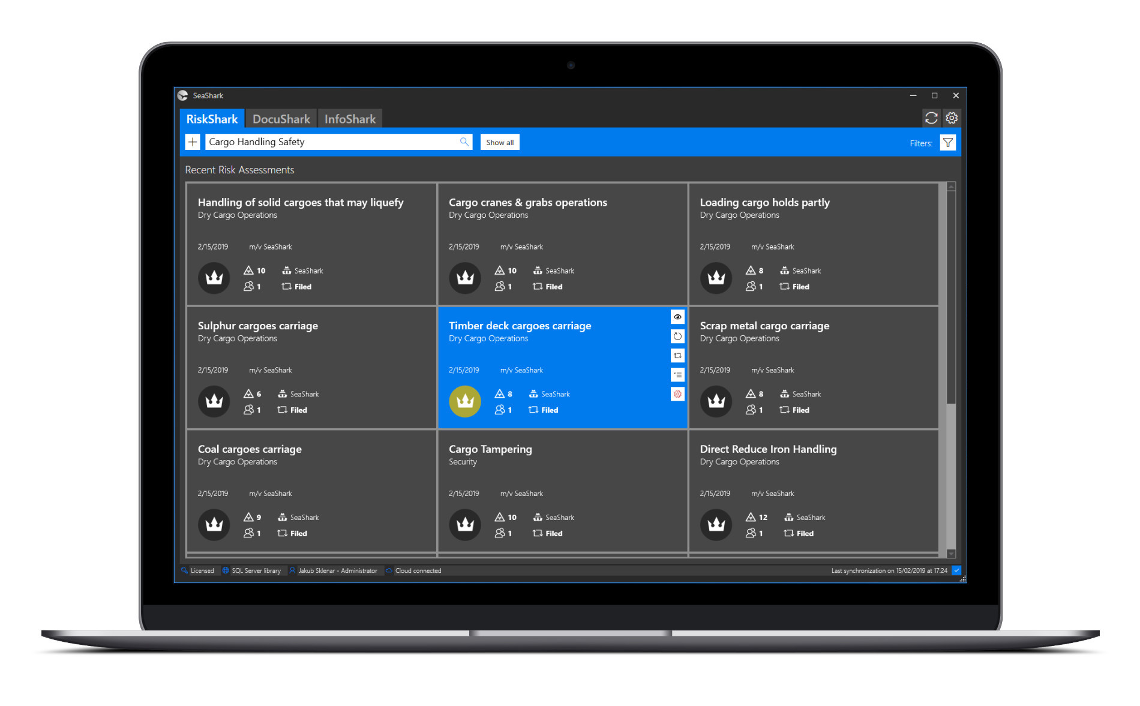Minimize the SeaShark window
The height and width of the screenshot is (706, 1140).
click(913, 95)
